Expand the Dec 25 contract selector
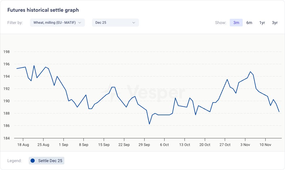This screenshot has height=170, width=285. (x=115, y=23)
